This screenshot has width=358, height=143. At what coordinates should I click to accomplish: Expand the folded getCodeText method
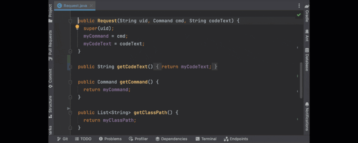[x=70, y=67]
